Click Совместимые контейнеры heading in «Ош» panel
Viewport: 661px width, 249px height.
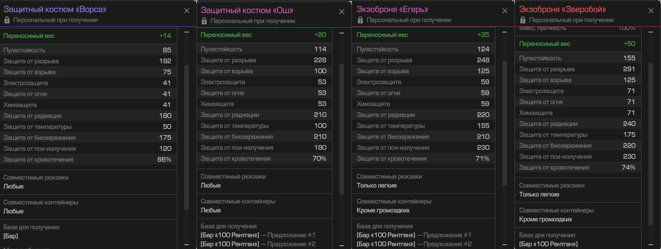tap(238, 201)
